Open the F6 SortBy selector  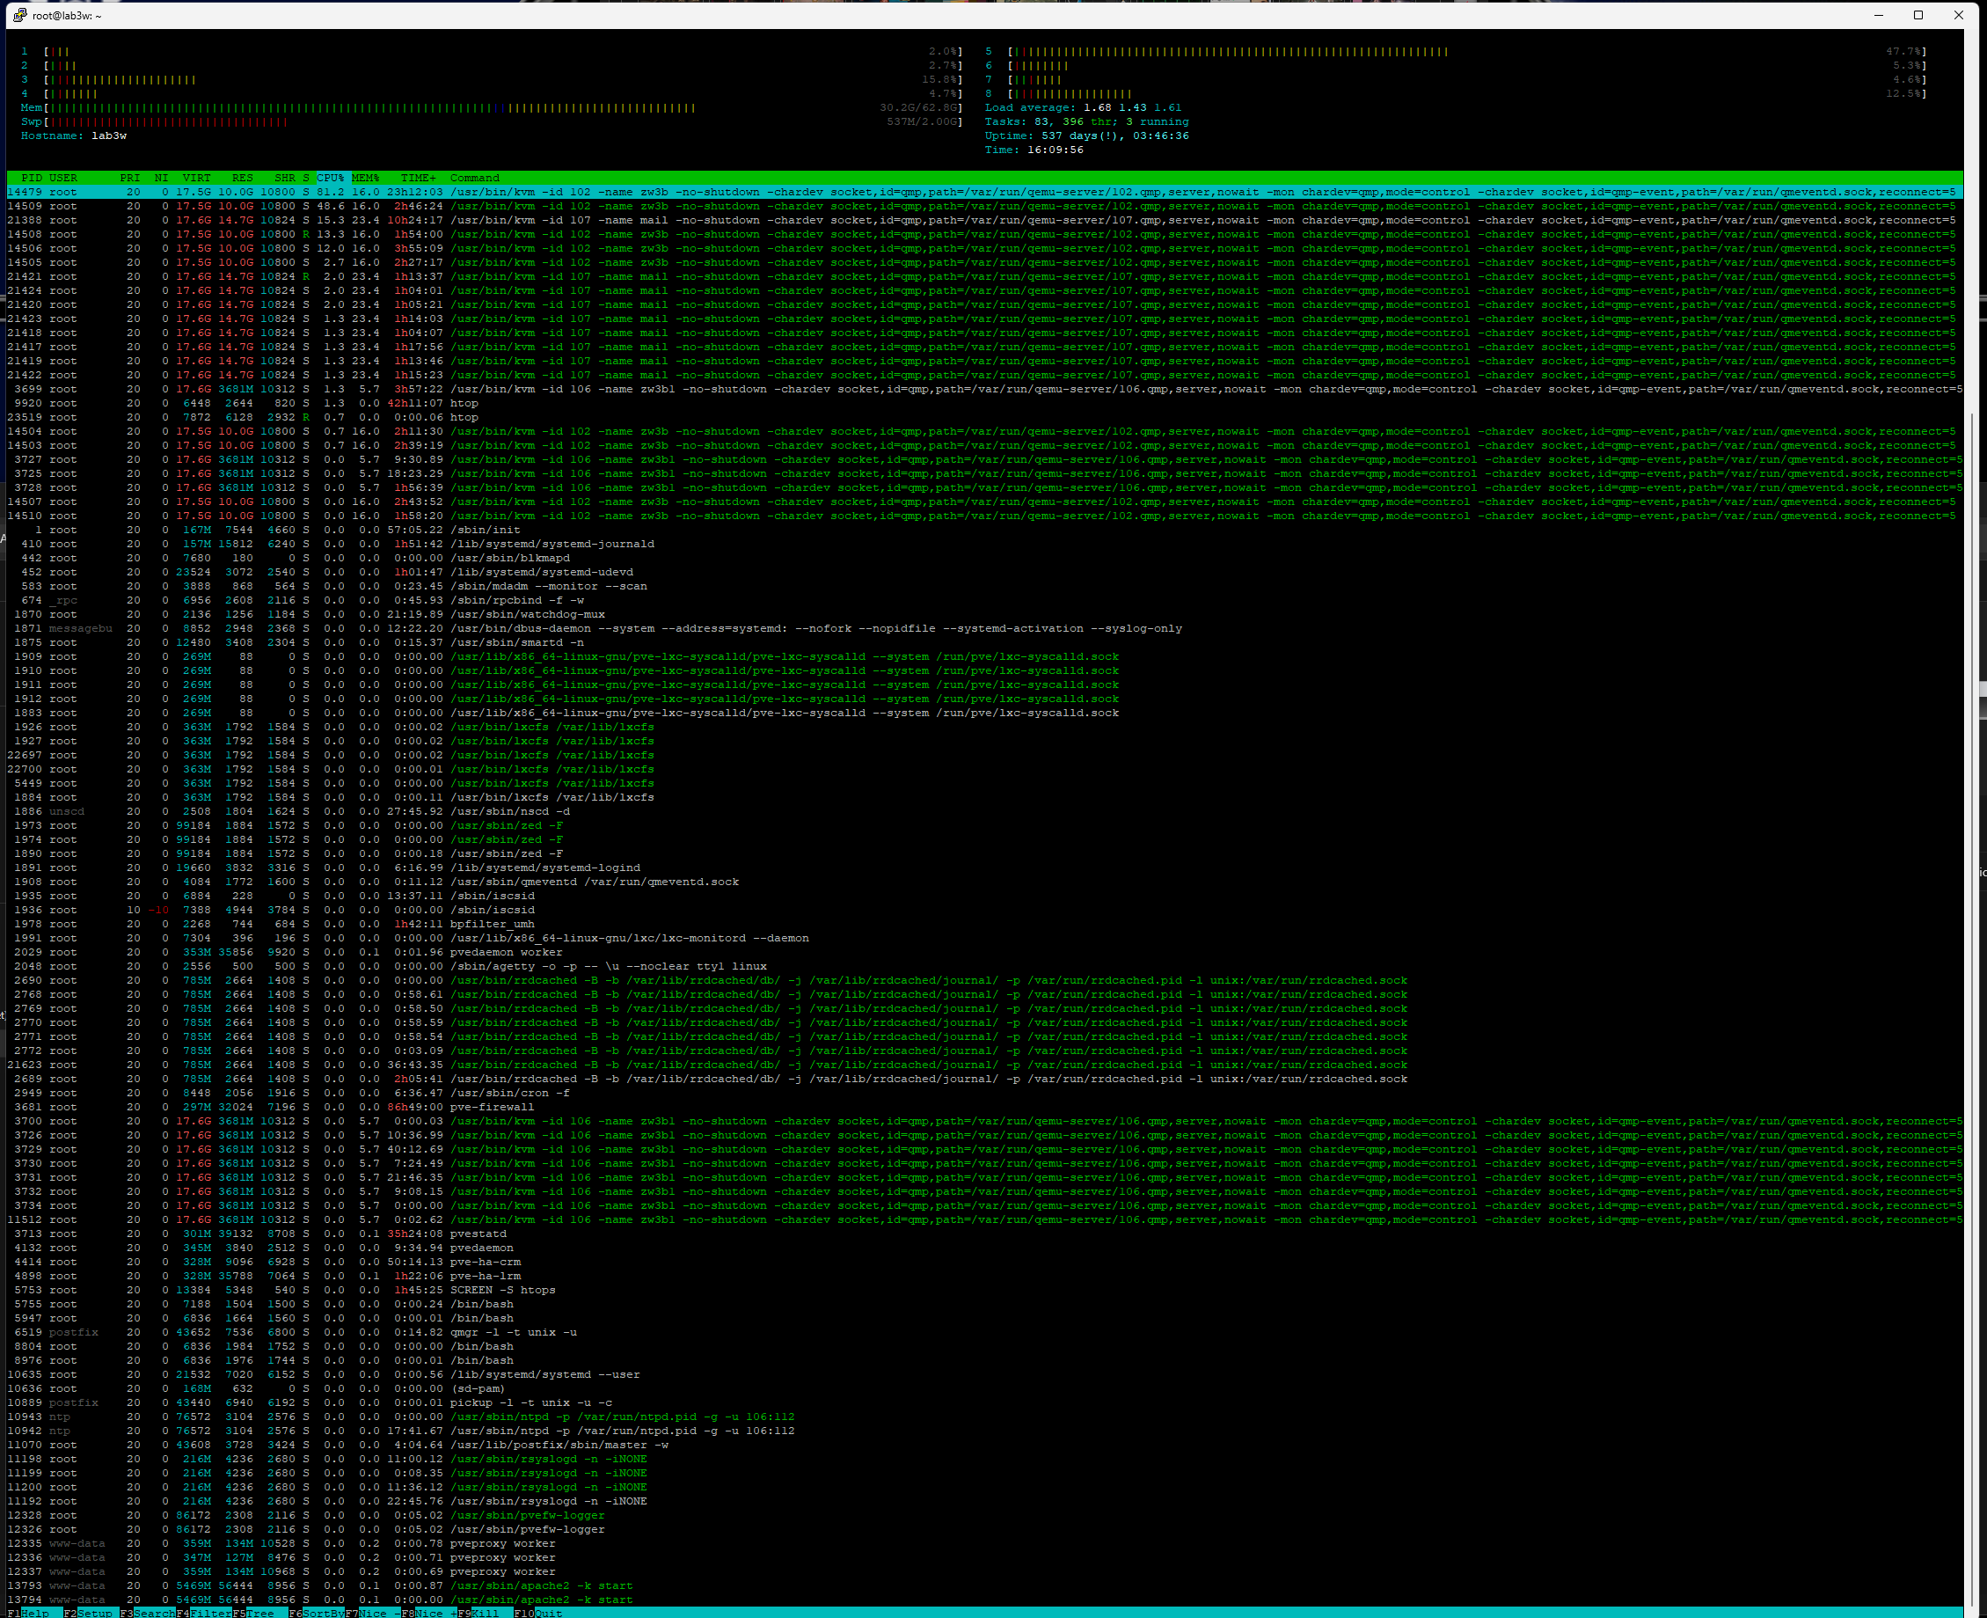coord(317,1613)
